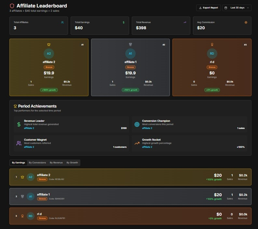Click the Conversion Champion target icon
258x229 pixels.
(137, 124)
